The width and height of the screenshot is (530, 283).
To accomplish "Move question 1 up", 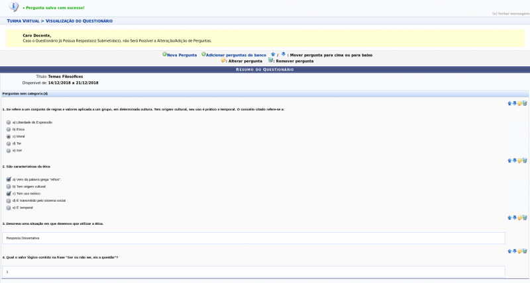I will click(509, 104).
